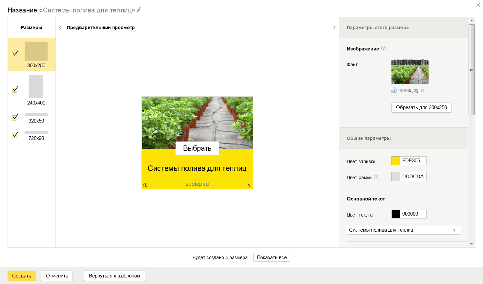Uncheck the 320x50 size checkbox
This screenshot has height=284, width=483.
click(15, 117)
